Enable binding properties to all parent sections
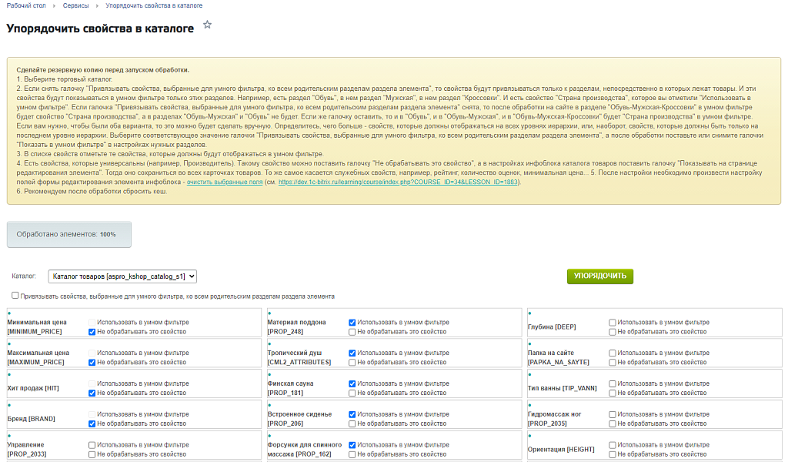Image resolution: width=788 pixels, height=462 pixels. pyautogui.click(x=15, y=296)
